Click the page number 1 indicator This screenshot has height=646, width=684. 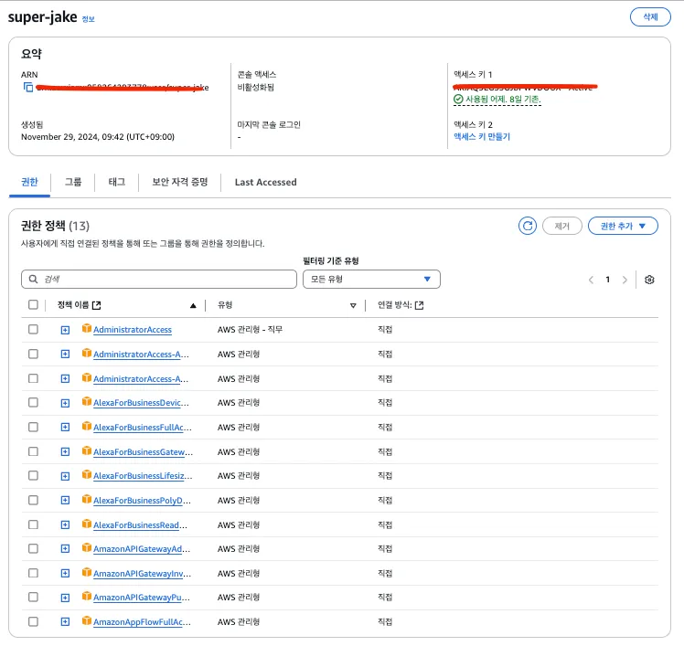(608, 280)
